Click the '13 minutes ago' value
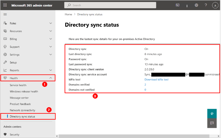Image resolution: width=221 pixels, height=138 pixels. coord(154,64)
